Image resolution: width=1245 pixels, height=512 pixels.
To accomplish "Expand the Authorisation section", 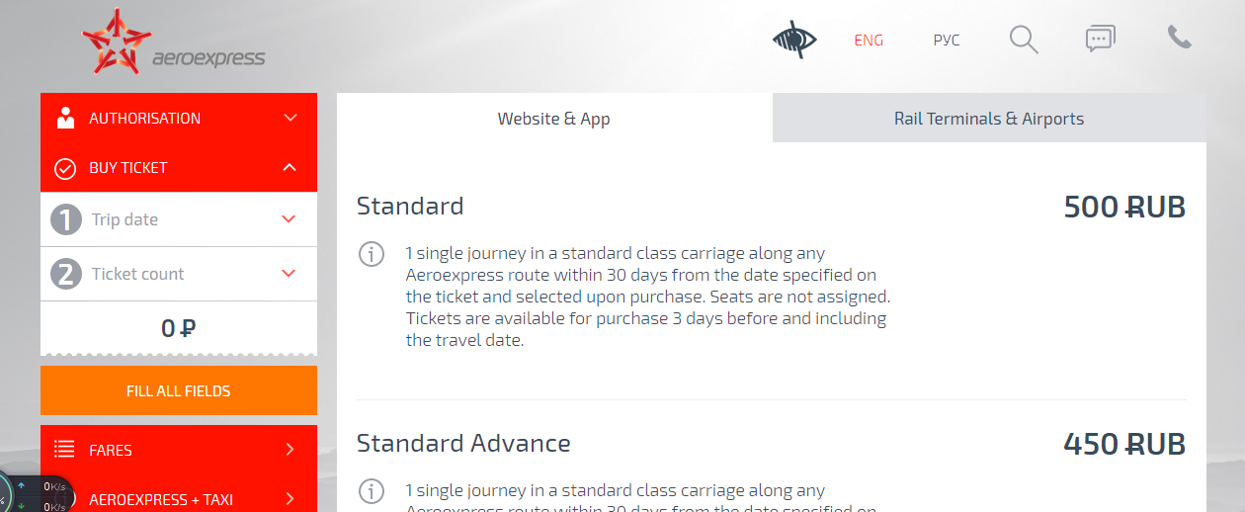I will tap(290, 118).
